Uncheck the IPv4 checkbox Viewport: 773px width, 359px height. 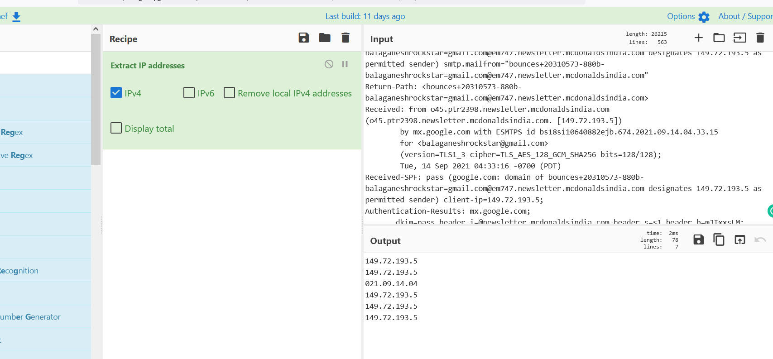[x=116, y=93]
